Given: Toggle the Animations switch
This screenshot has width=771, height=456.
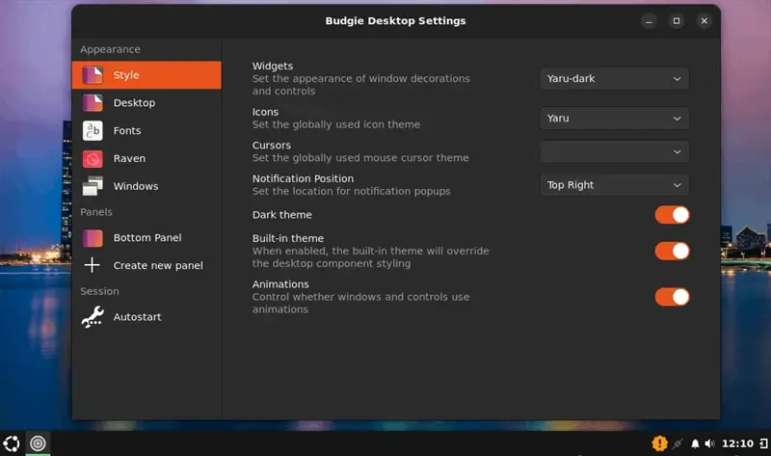Looking at the screenshot, I should [x=672, y=297].
